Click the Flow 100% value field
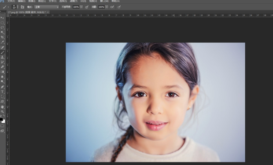Image resolution: width=273 pixels, height=165 pixels. pos(101,7)
